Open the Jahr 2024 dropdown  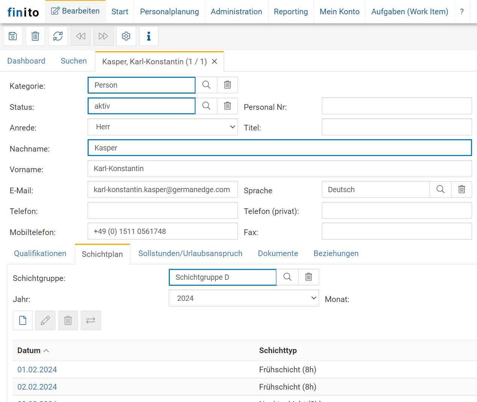tap(244, 298)
